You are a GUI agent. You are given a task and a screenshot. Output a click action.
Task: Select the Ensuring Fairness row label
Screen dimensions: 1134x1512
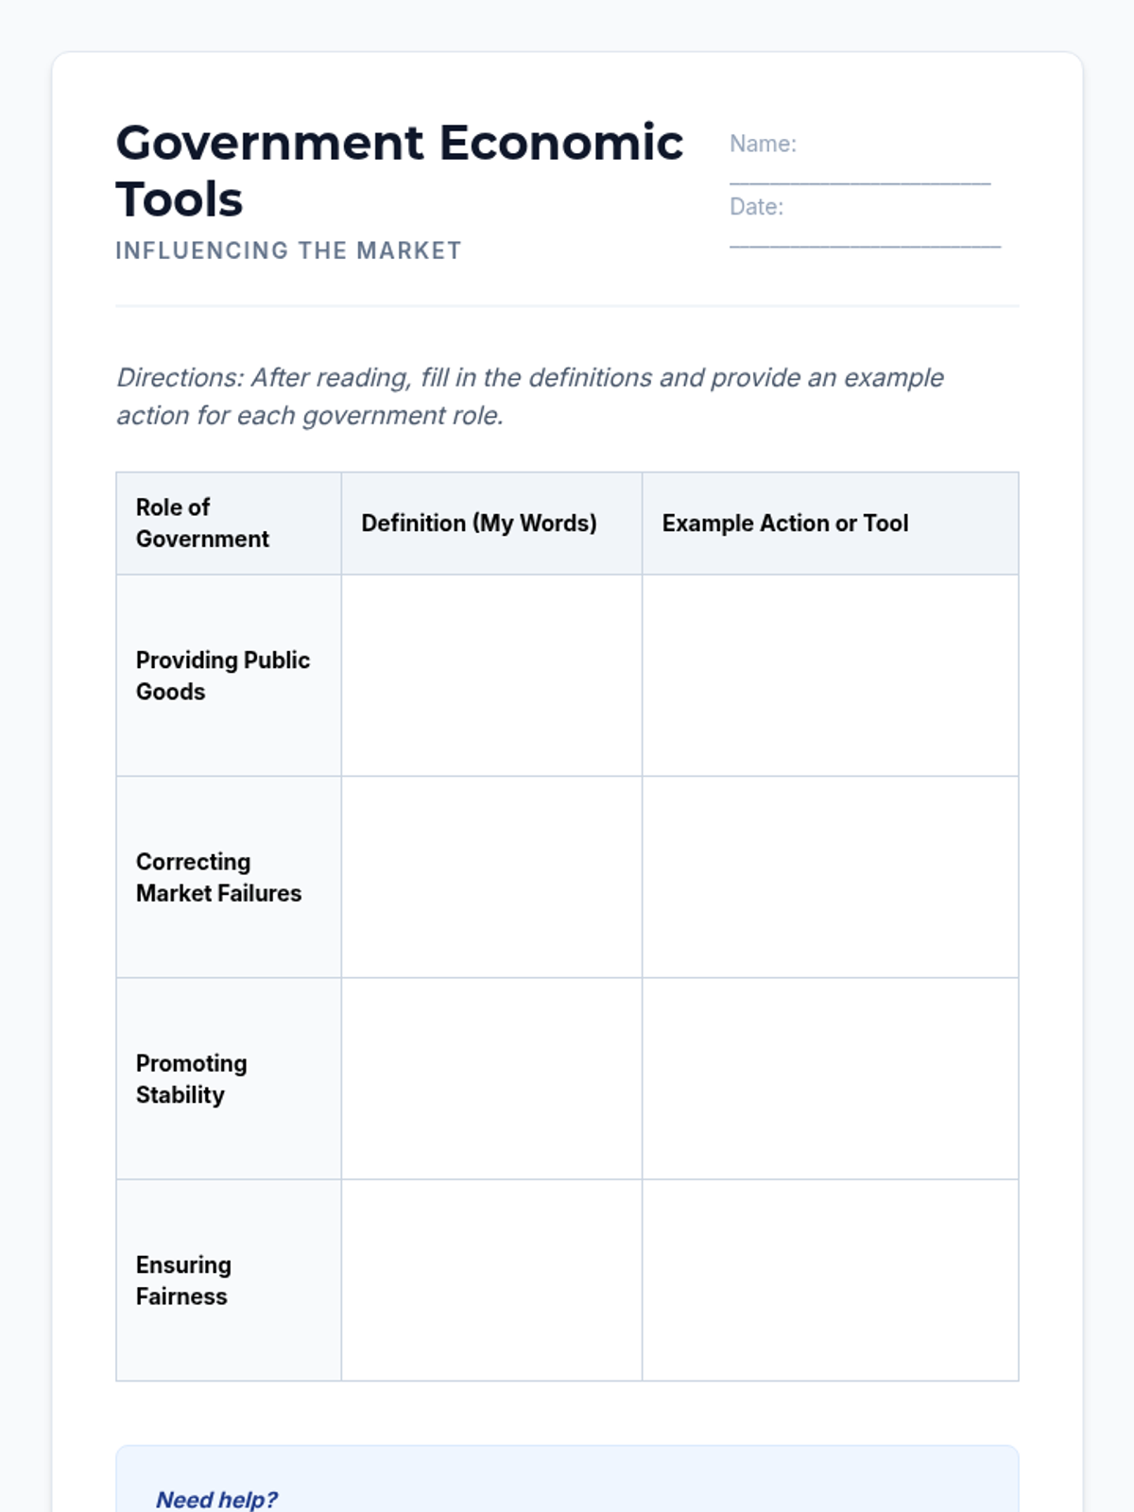pyautogui.click(x=183, y=1280)
